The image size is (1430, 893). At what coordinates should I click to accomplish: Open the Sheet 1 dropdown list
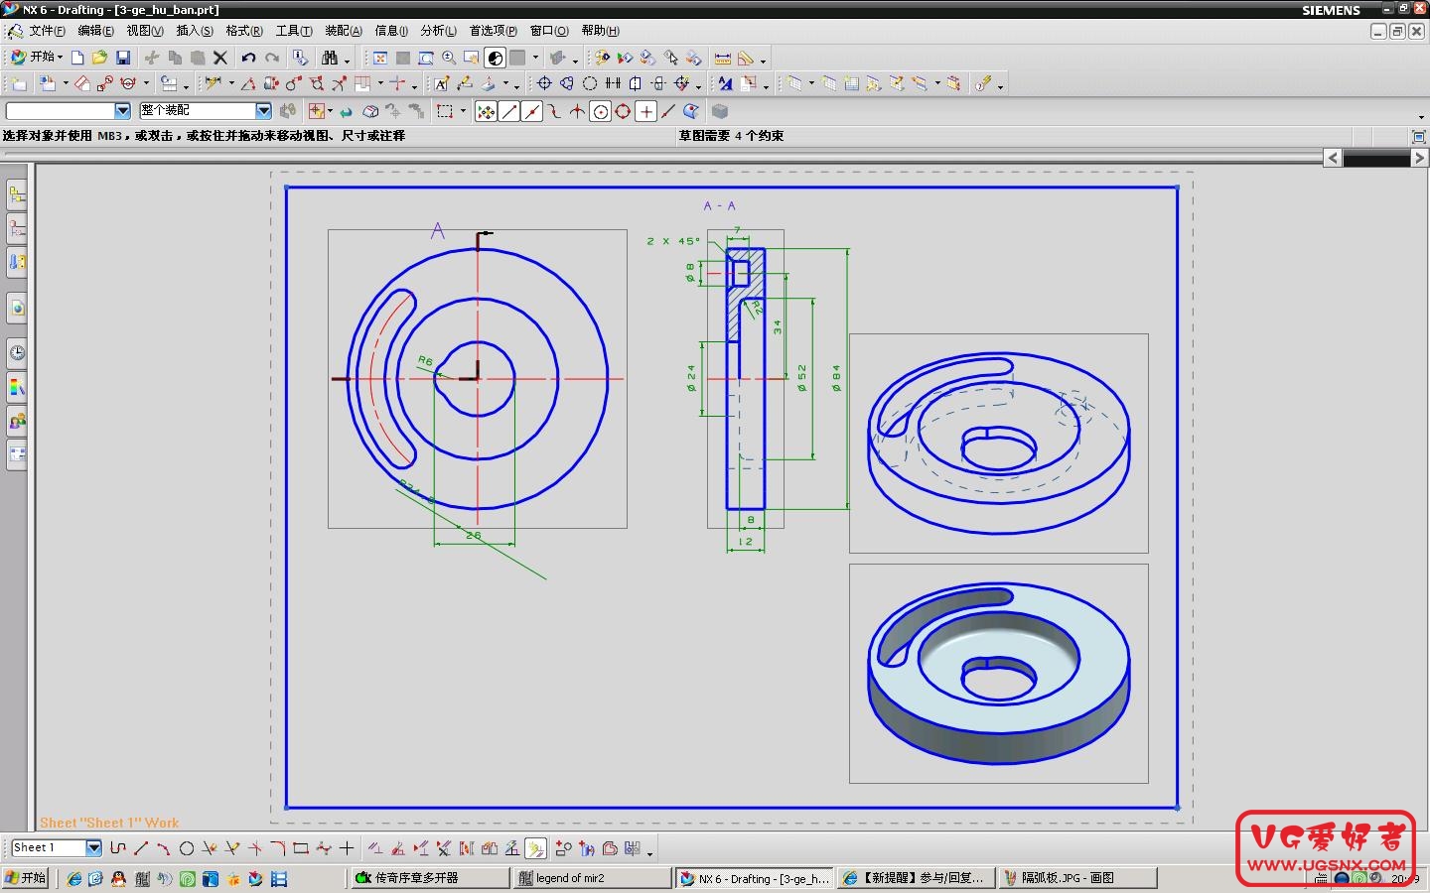click(93, 847)
